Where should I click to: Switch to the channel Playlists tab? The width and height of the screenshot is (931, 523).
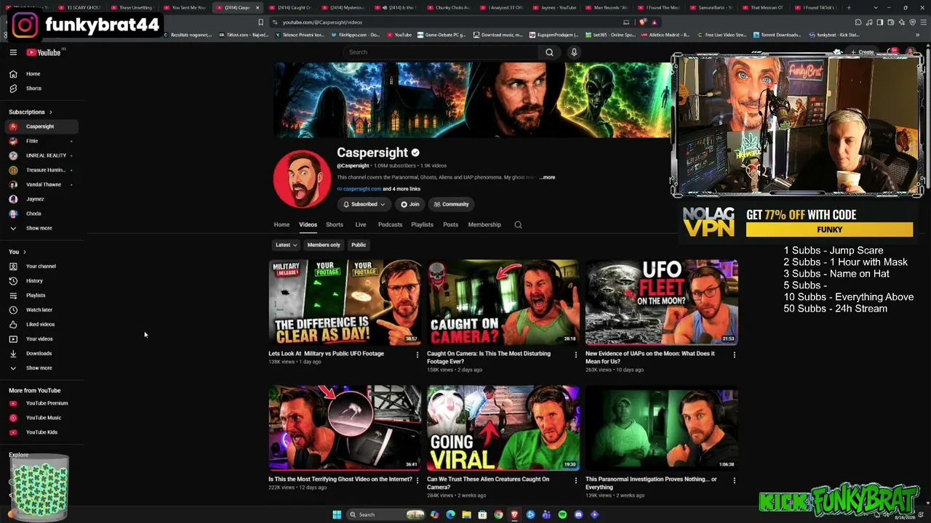(x=422, y=225)
